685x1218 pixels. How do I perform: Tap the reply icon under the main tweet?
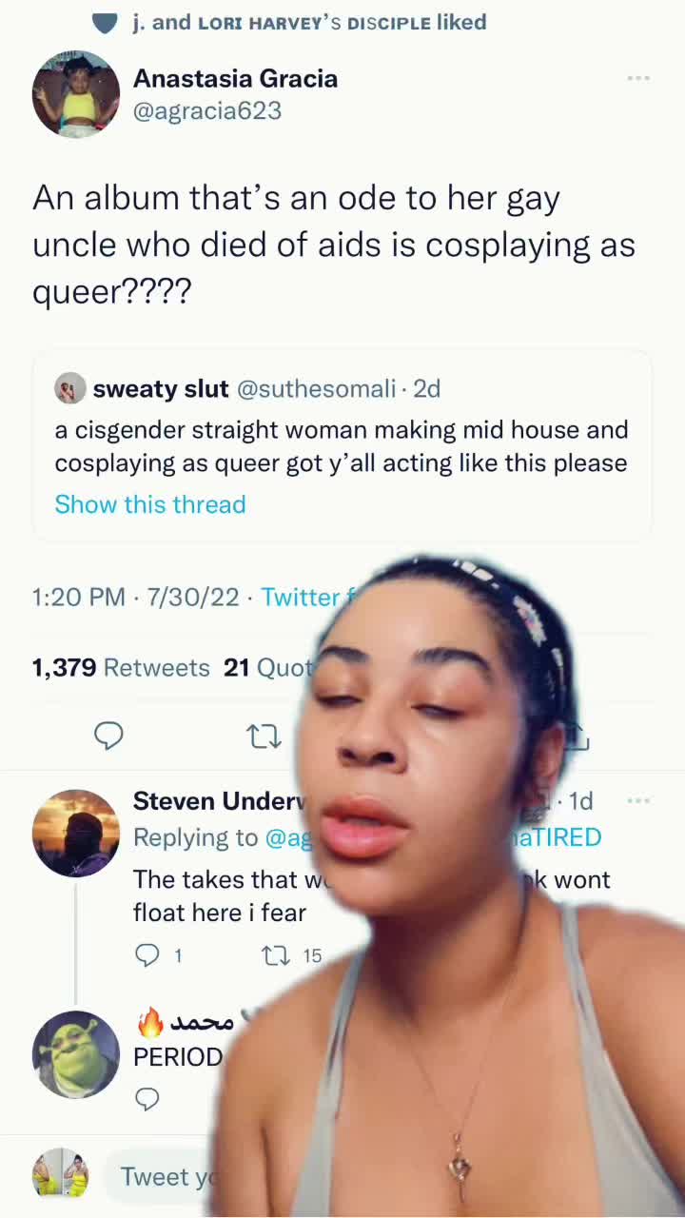click(x=108, y=736)
